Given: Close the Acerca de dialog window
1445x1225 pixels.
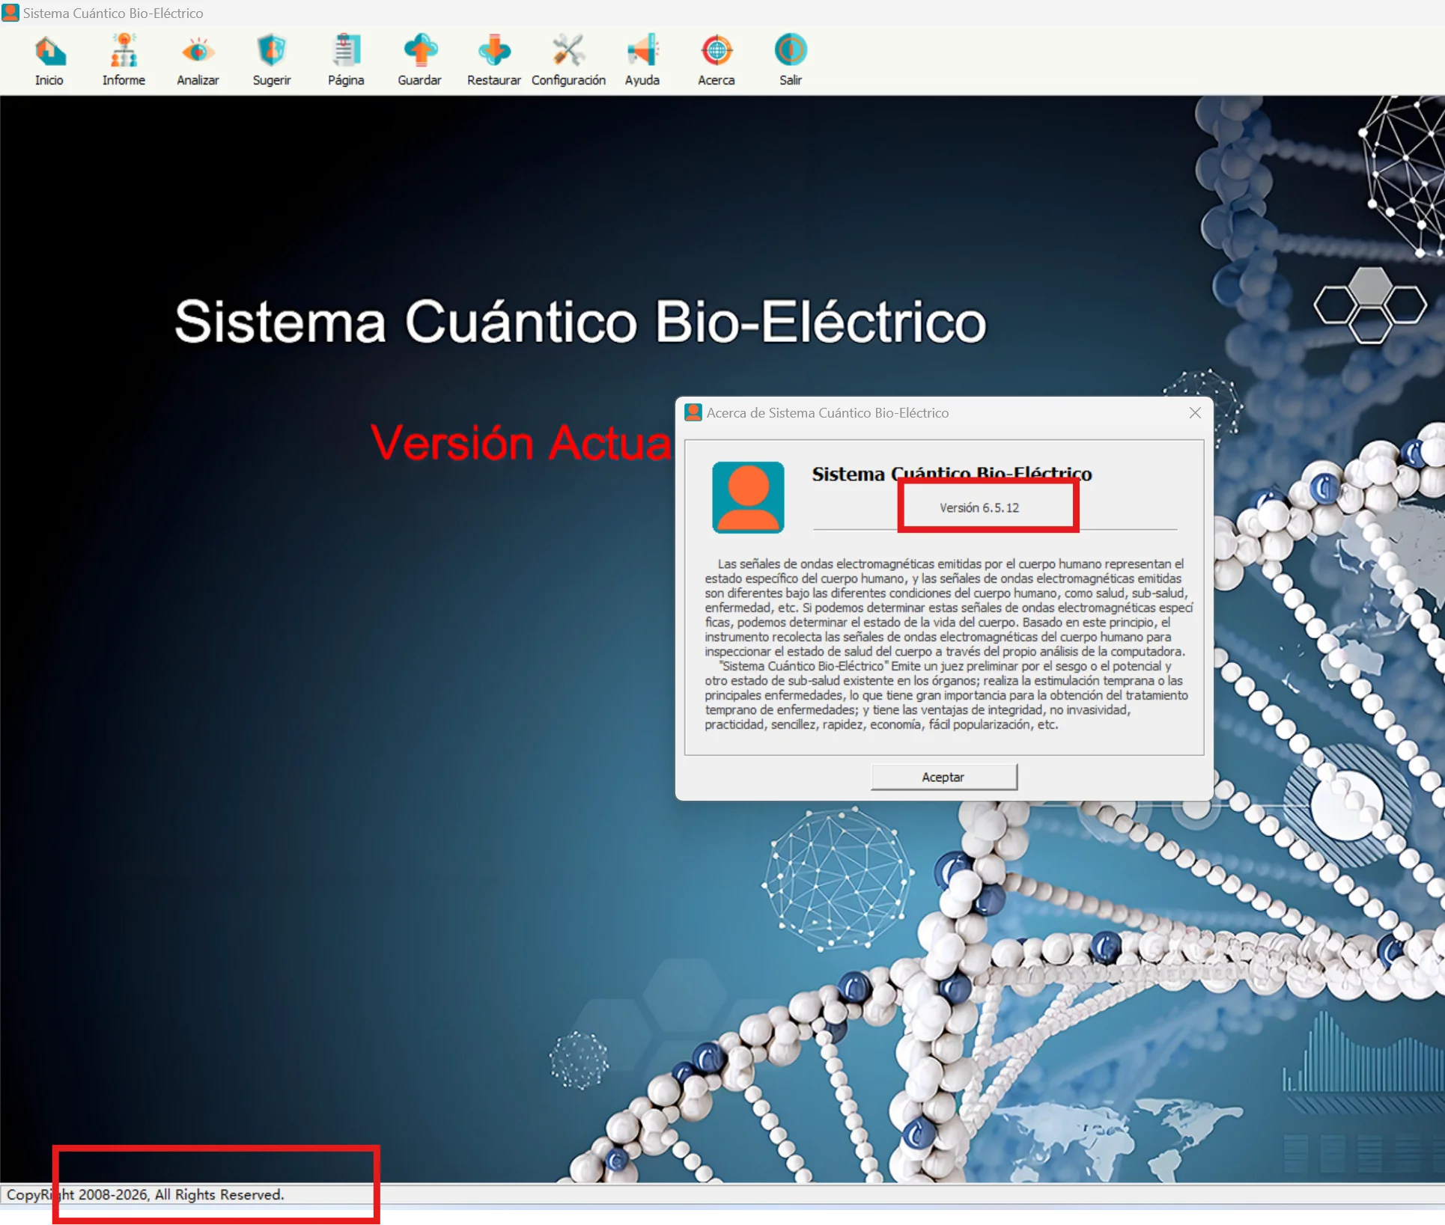Looking at the screenshot, I should [x=1195, y=413].
